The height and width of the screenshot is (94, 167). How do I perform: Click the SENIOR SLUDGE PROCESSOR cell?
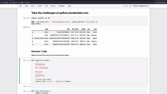(x=59, y=38)
